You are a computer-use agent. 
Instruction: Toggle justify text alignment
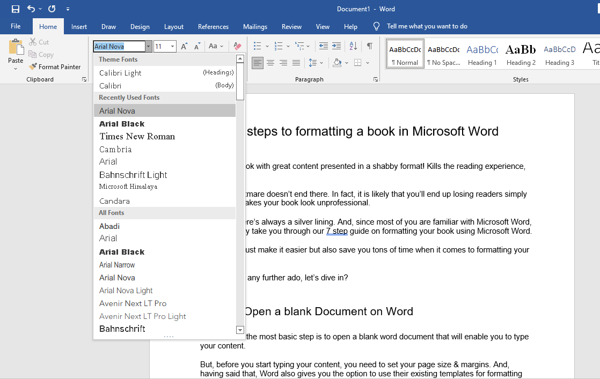pyautogui.click(x=296, y=63)
